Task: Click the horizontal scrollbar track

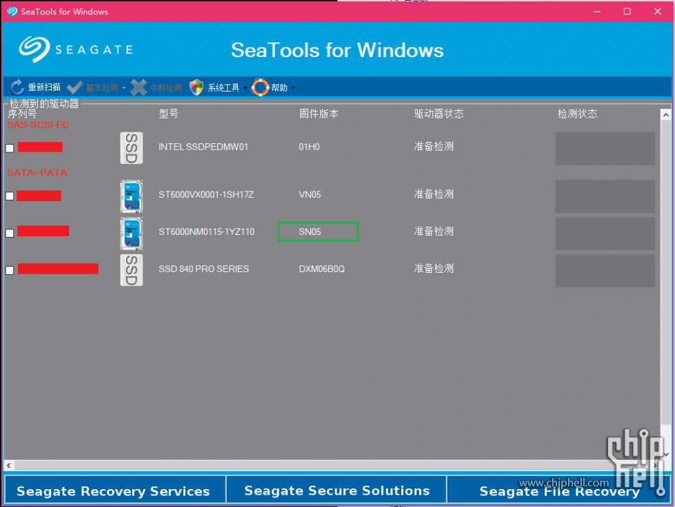Action: tap(332, 465)
